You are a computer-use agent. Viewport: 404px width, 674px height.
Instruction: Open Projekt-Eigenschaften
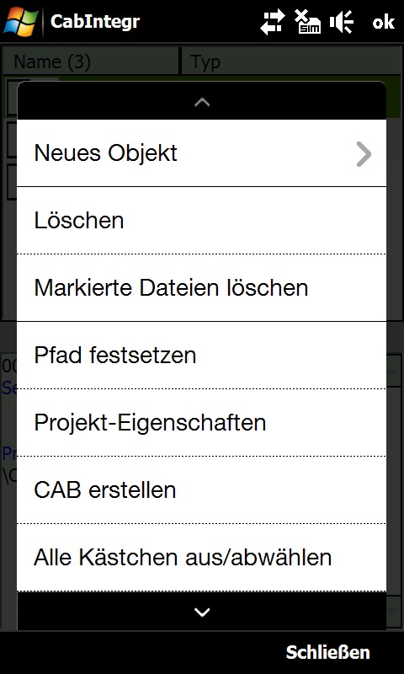coord(201,423)
